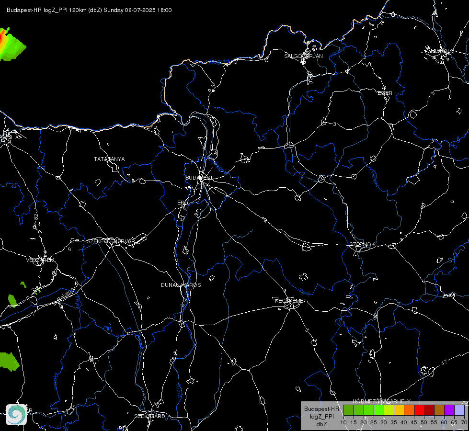
Task: Click the ERD city label
Action: (x=183, y=203)
